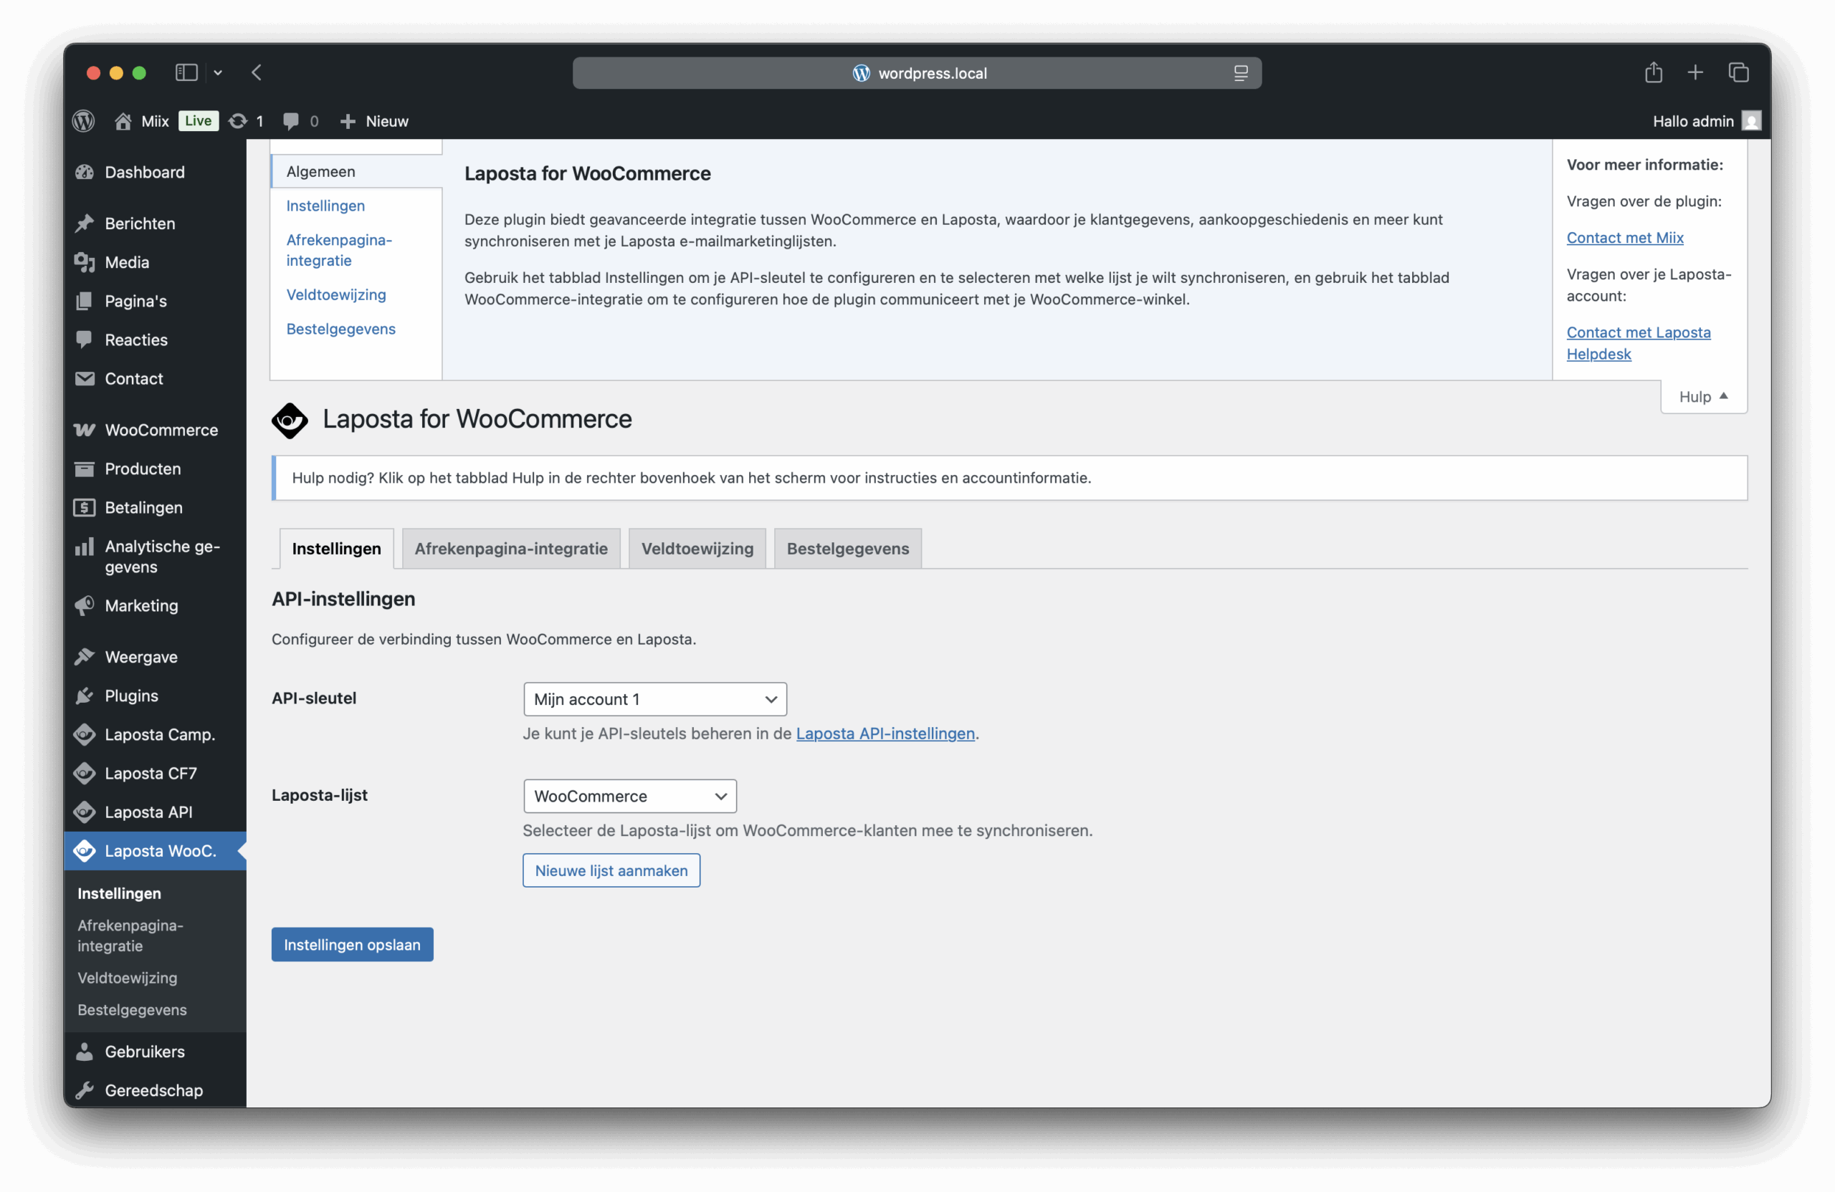Image resolution: width=1835 pixels, height=1192 pixels.
Task: Switch to the Bestelgegevens tab
Action: [847, 549]
